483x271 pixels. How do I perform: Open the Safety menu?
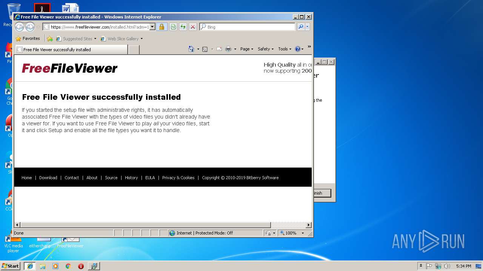pos(265,49)
